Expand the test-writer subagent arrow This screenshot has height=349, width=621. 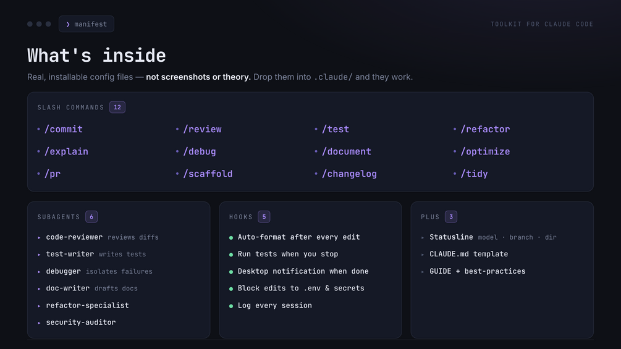click(39, 255)
